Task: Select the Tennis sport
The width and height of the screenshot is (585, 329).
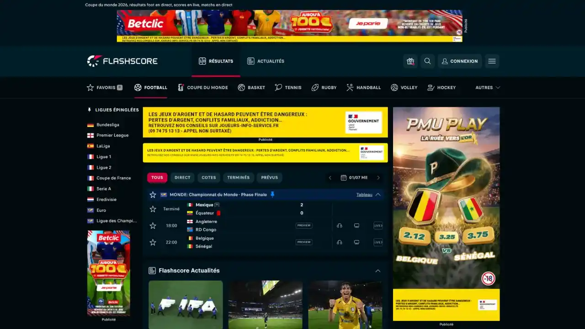Action: (x=288, y=87)
